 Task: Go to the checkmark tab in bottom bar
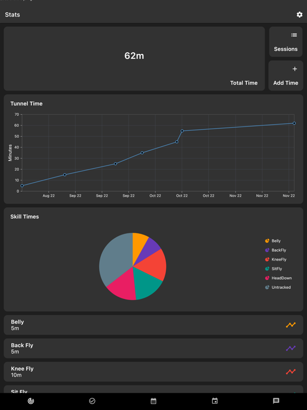click(x=92, y=401)
